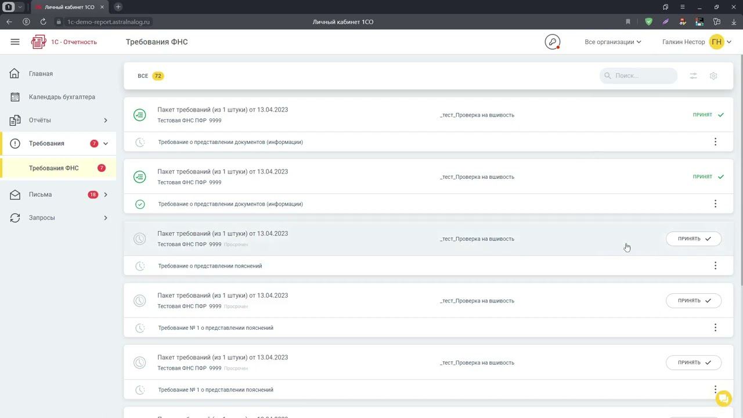The image size is (743, 418).
Task: Open list settings gear icon
Action: click(x=713, y=76)
